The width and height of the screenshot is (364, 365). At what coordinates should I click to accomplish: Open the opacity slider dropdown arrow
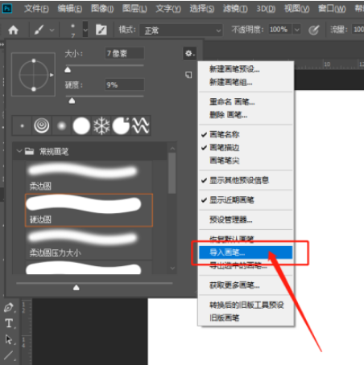[297, 30]
